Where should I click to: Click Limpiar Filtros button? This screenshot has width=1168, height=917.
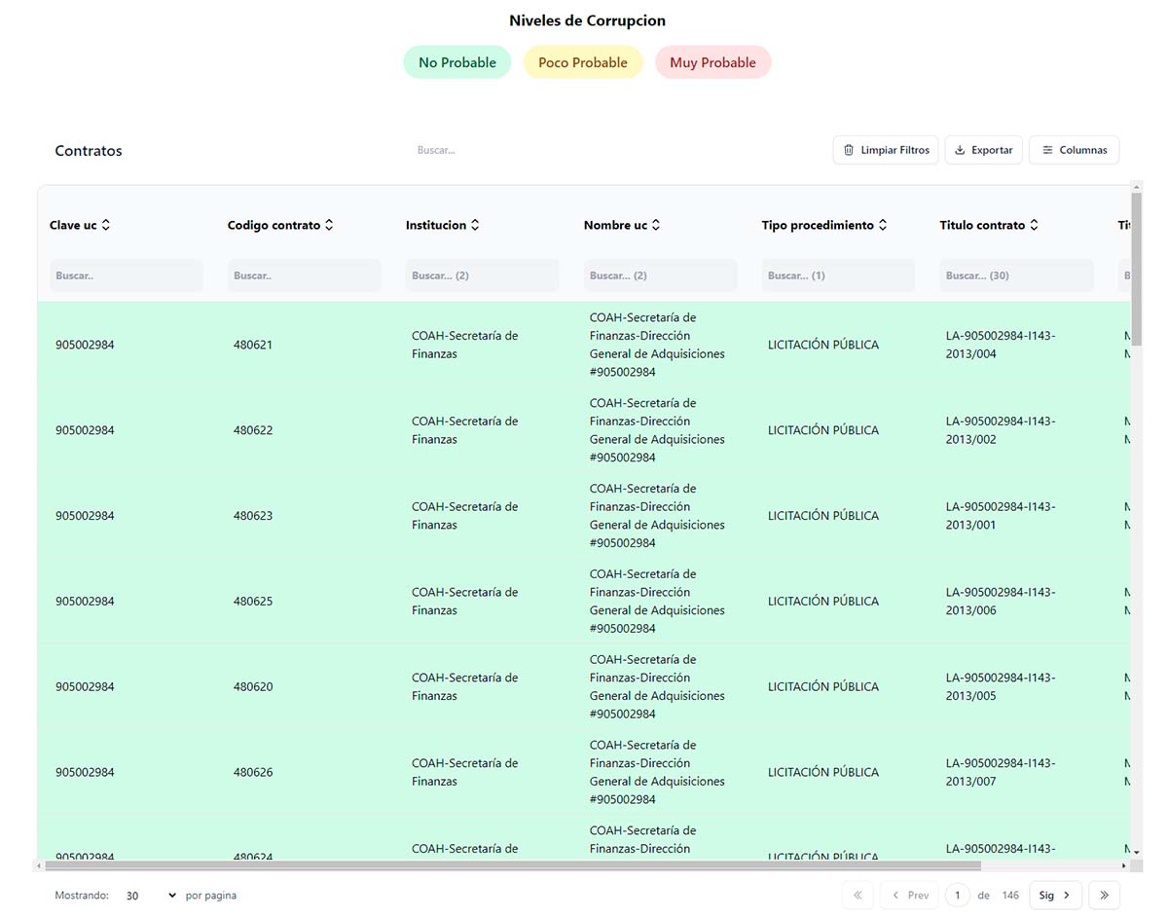(x=885, y=150)
